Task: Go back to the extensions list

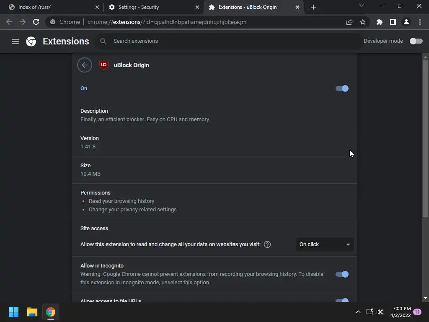Action: (x=85, y=65)
